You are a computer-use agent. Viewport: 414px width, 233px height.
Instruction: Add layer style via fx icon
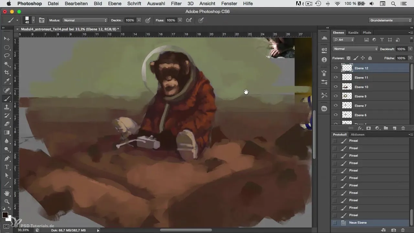[359, 128]
